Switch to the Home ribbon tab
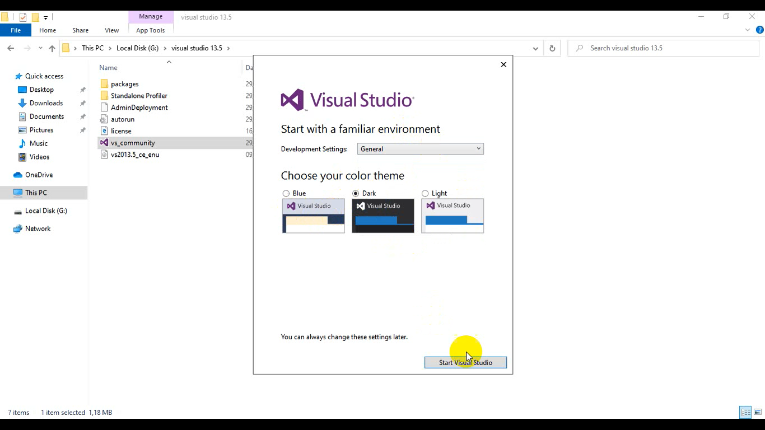 48,30
